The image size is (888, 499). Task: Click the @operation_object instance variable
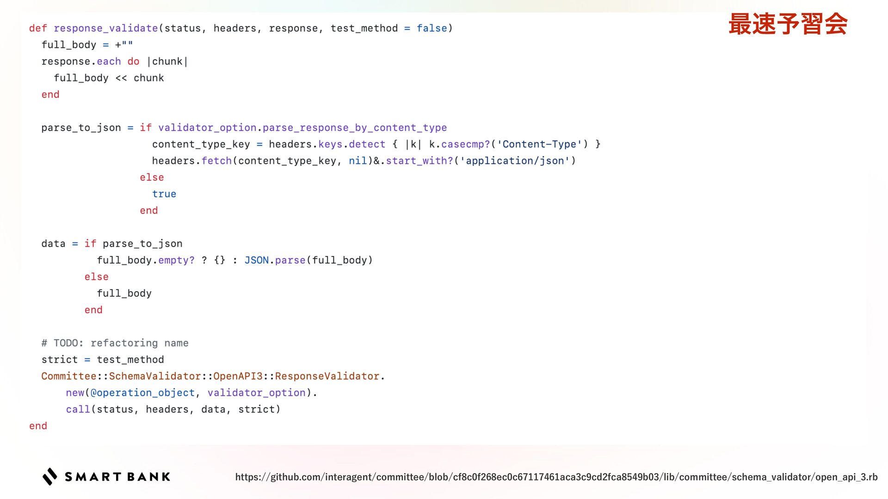142,393
